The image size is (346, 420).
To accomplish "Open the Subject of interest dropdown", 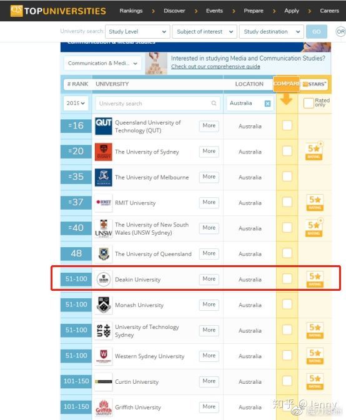I will (x=204, y=32).
